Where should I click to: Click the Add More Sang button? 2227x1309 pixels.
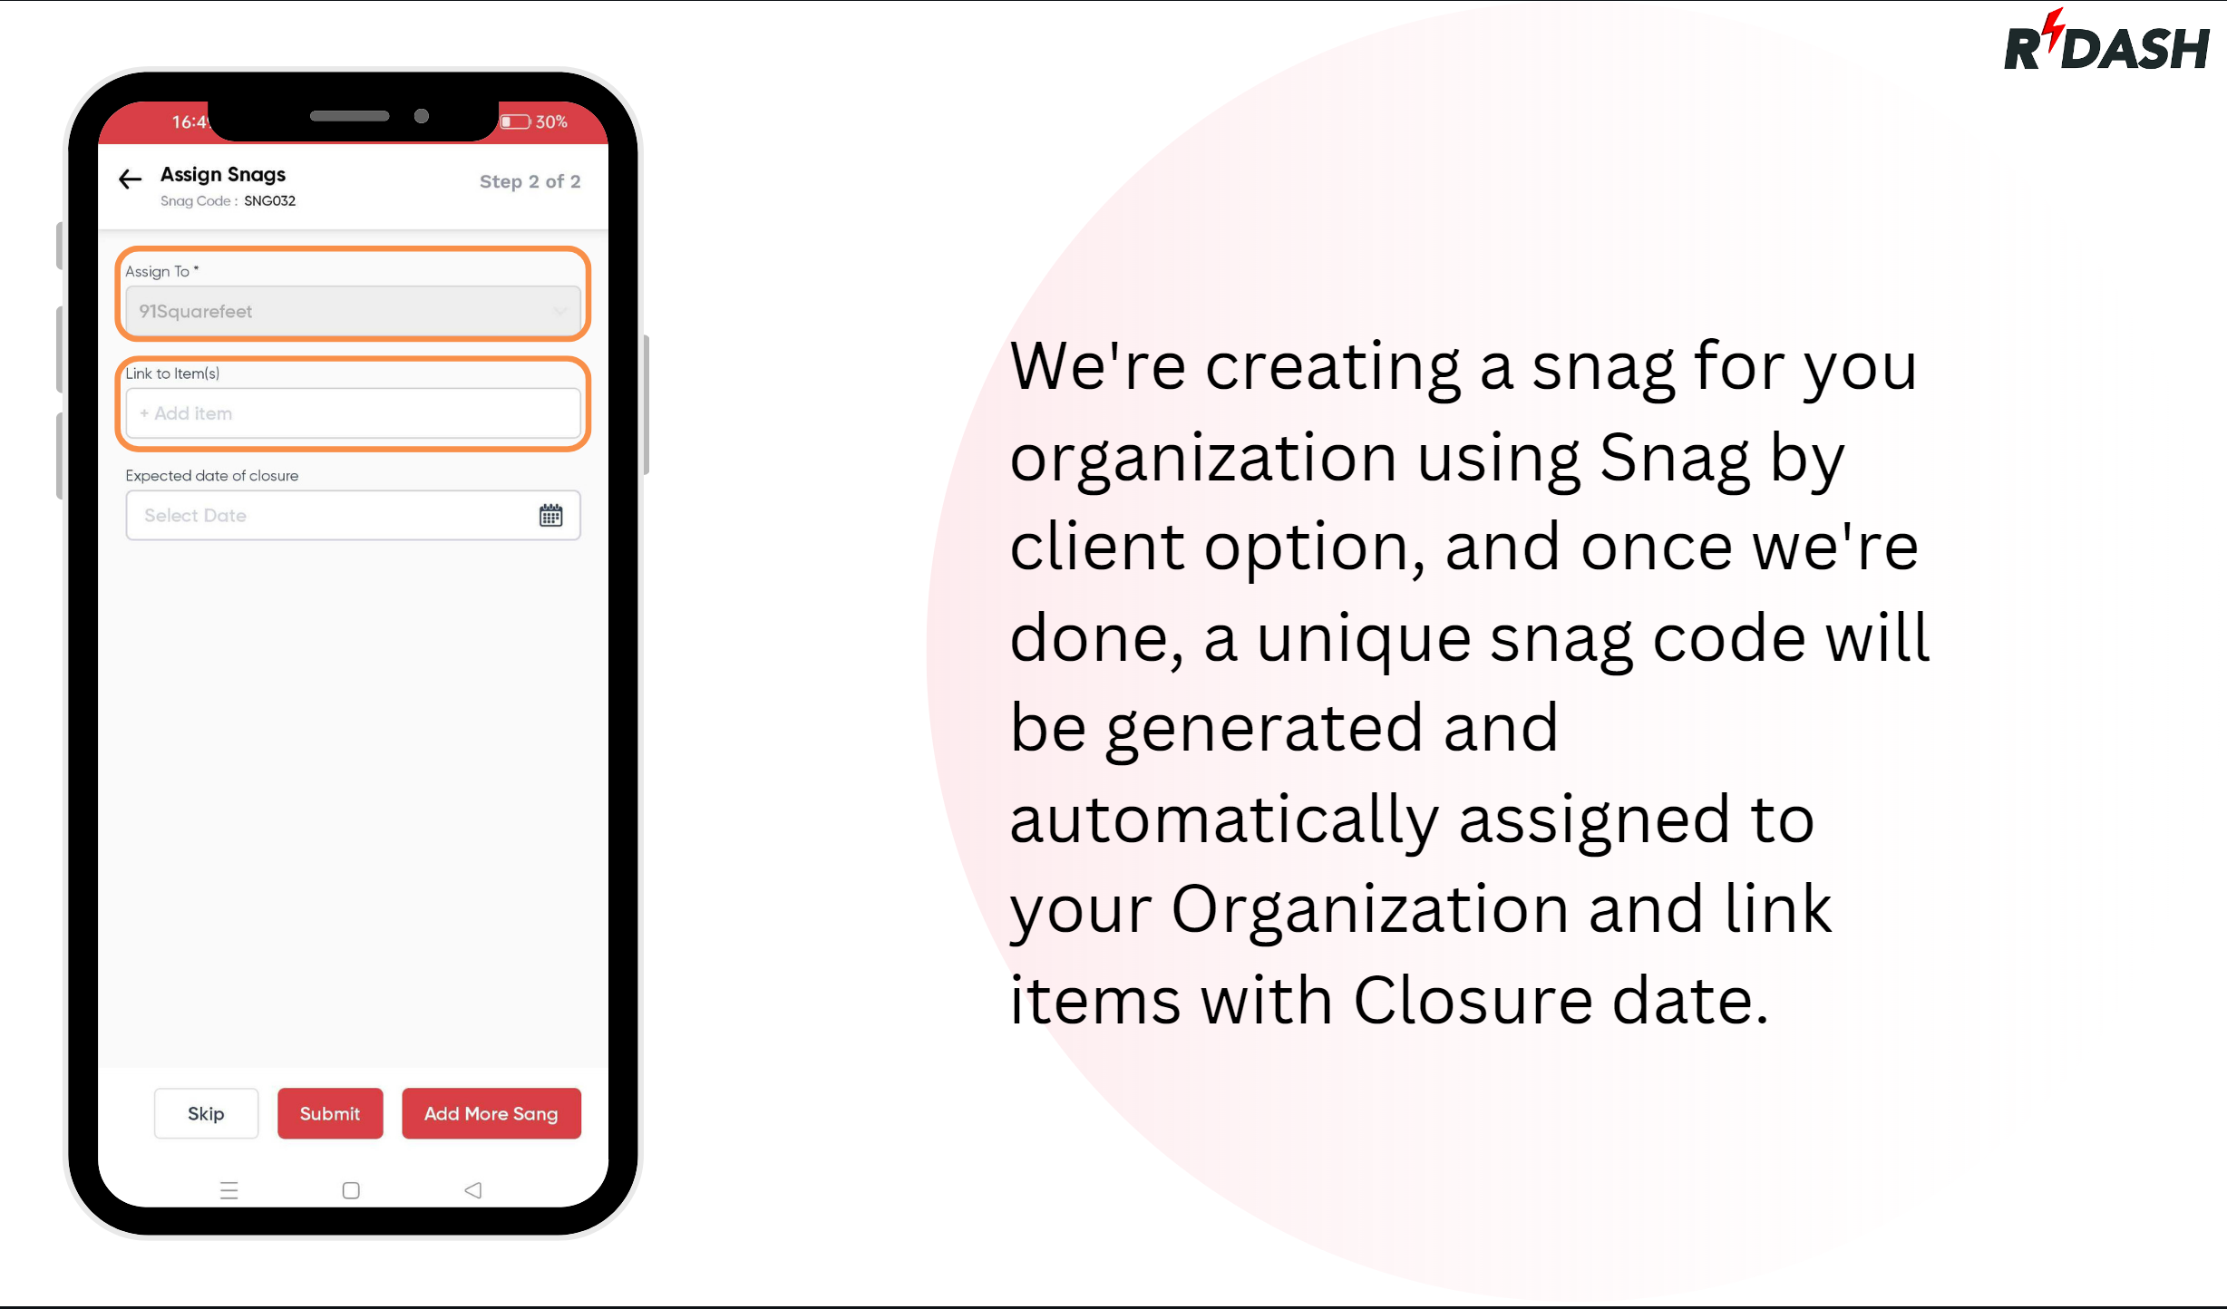point(491,1112)
